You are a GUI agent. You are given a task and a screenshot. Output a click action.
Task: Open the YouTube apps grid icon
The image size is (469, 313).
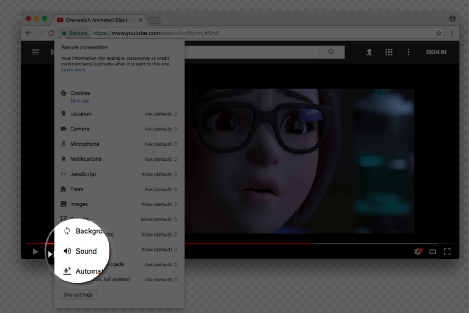click(389, 52)
